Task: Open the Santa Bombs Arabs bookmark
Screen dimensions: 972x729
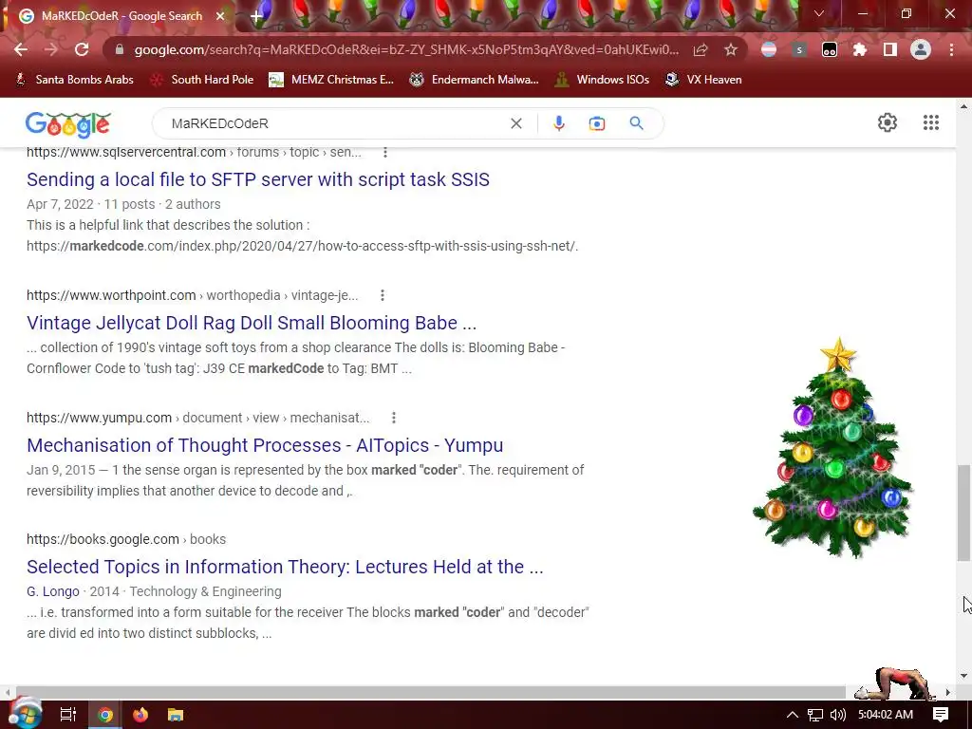Action: pos(74,80)
